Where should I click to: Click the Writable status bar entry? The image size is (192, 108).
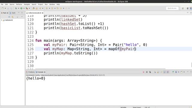123,107
